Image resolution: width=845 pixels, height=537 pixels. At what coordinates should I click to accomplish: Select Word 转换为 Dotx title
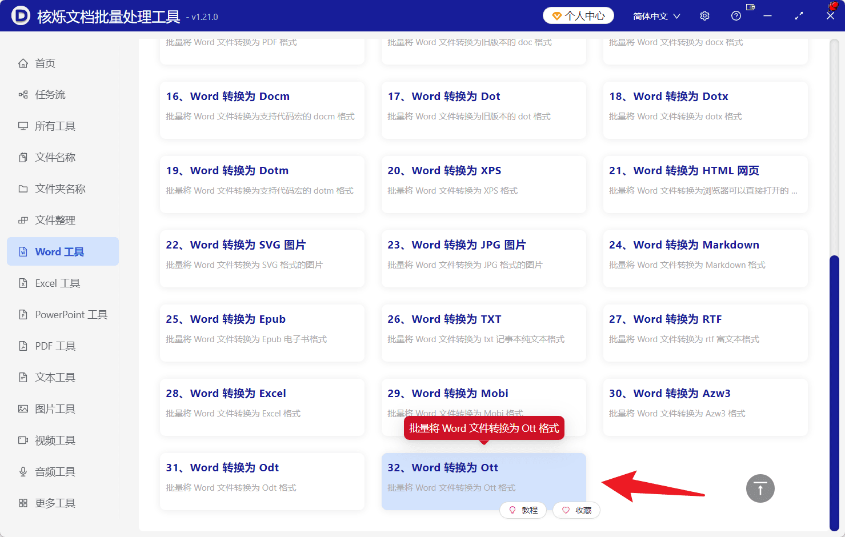(668, 97)
